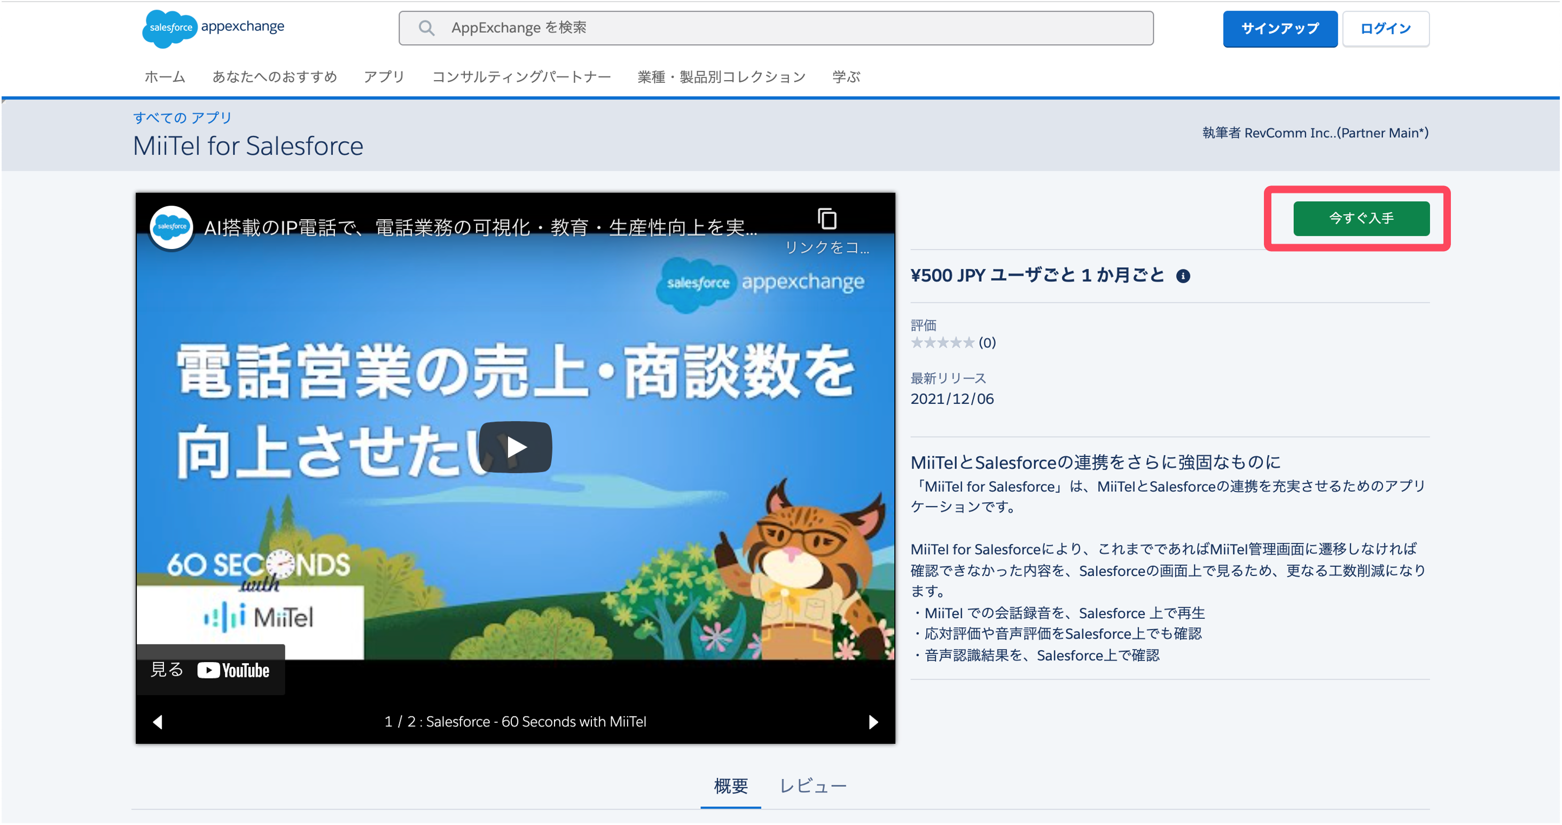This screenshot has height=825, width=1562.
Task: Click heading MiiTelとSalesforceの連携をさらに強固なものに
Action: pyautogui.click(x=1095, y=463)
